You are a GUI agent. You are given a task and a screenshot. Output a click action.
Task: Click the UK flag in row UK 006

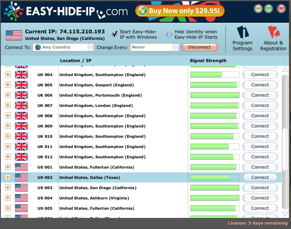(x=21, y=95)
